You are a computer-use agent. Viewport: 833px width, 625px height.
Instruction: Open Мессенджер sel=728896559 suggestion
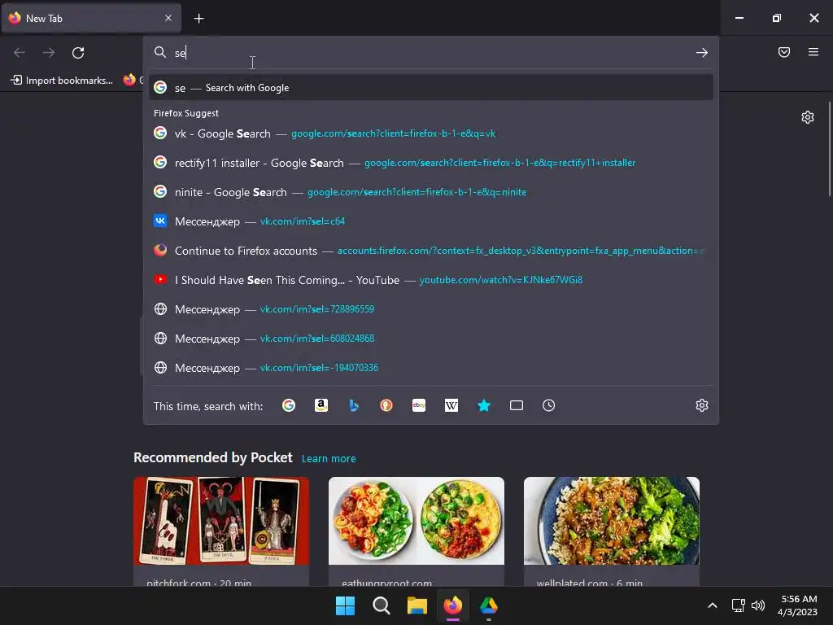(431, 308)
